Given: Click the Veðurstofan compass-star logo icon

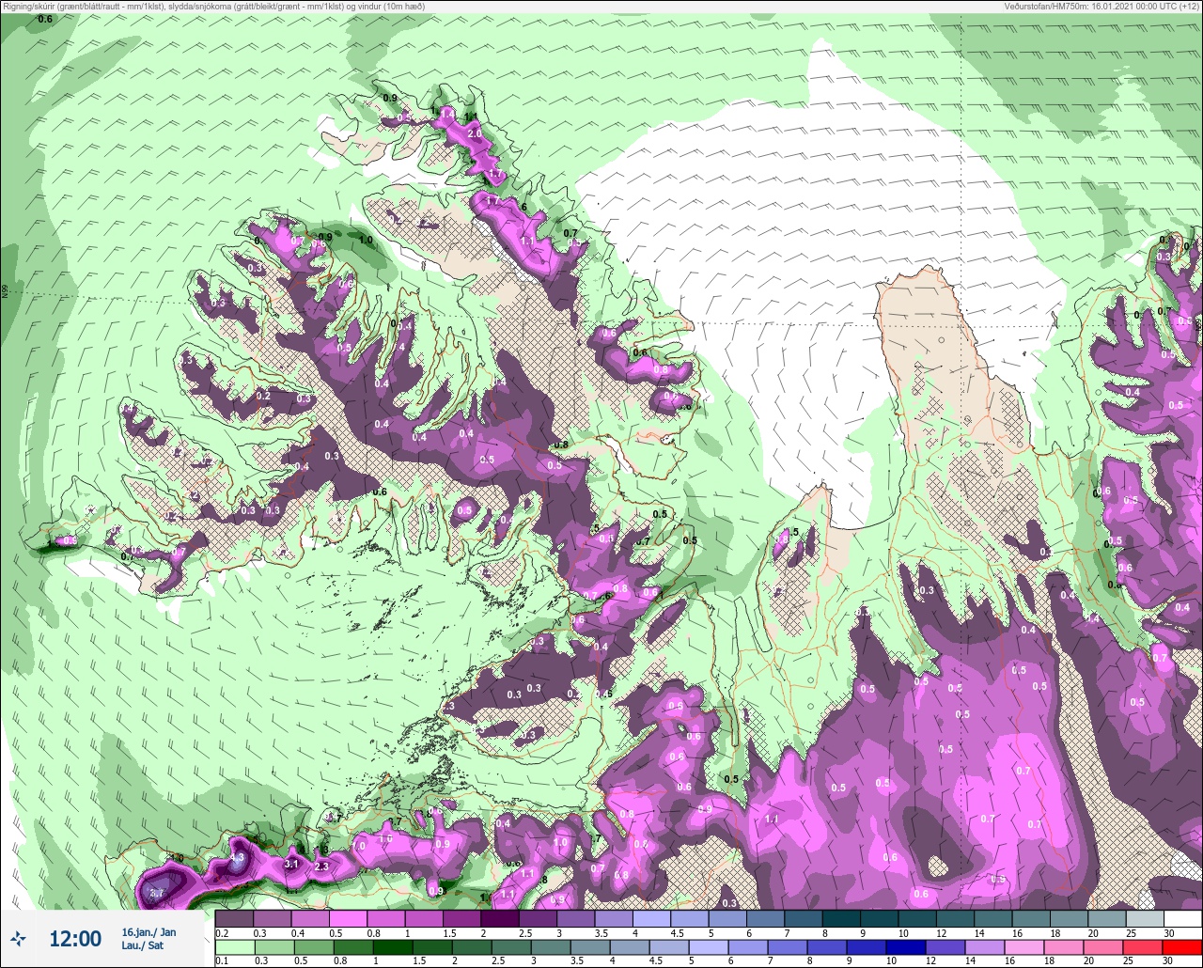Looking at the screenshot, I should coord(18,938).
